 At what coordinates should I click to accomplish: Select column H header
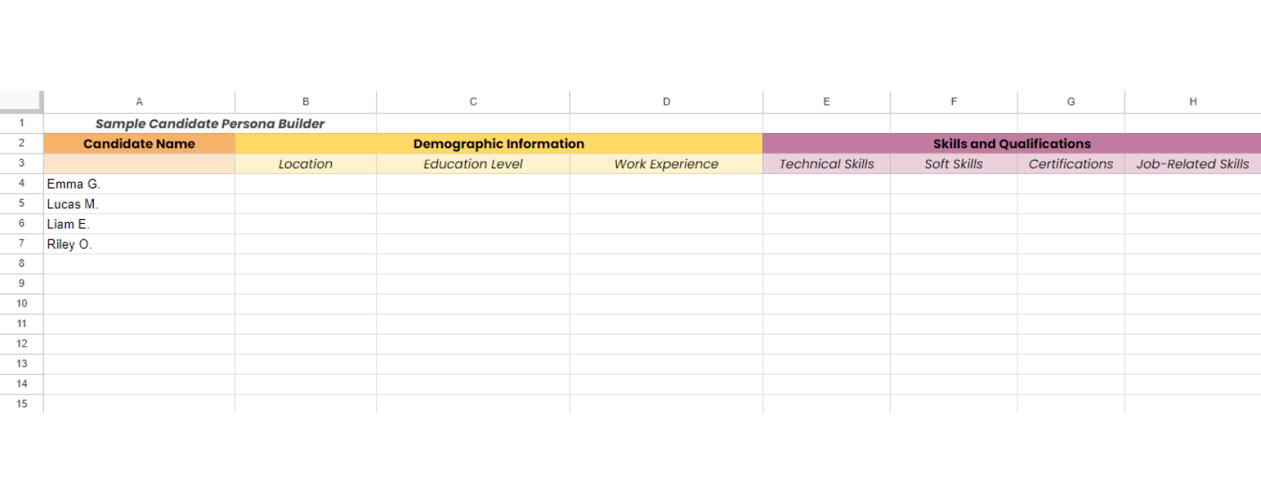[1192, 102]
